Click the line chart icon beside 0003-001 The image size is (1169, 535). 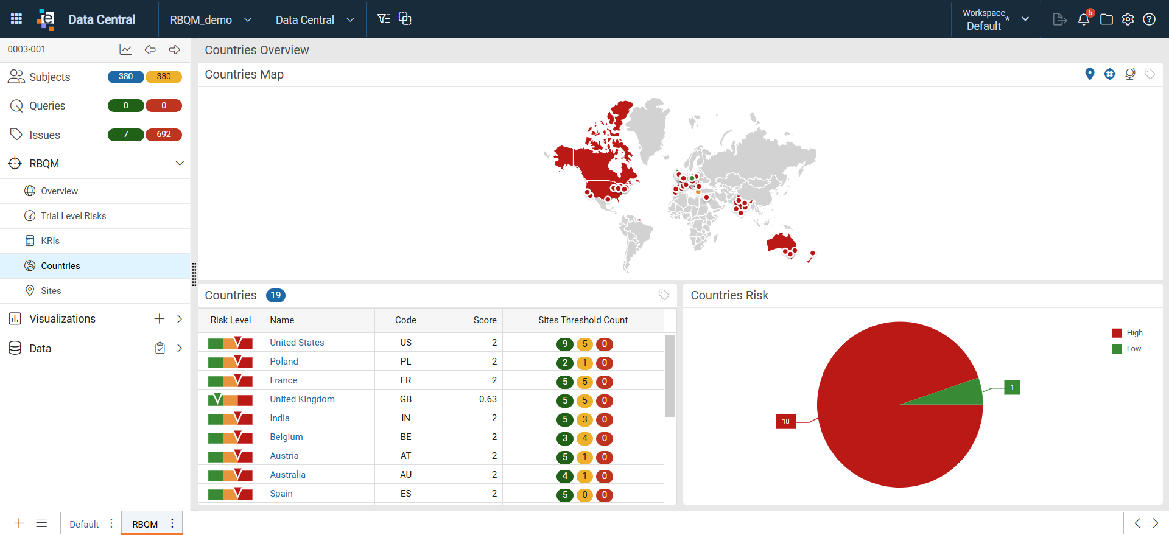point(125,49)
